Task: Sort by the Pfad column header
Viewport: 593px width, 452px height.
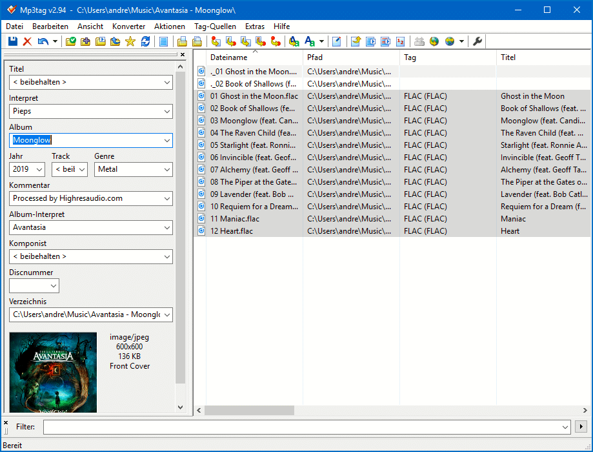Action: coord(351,57)
